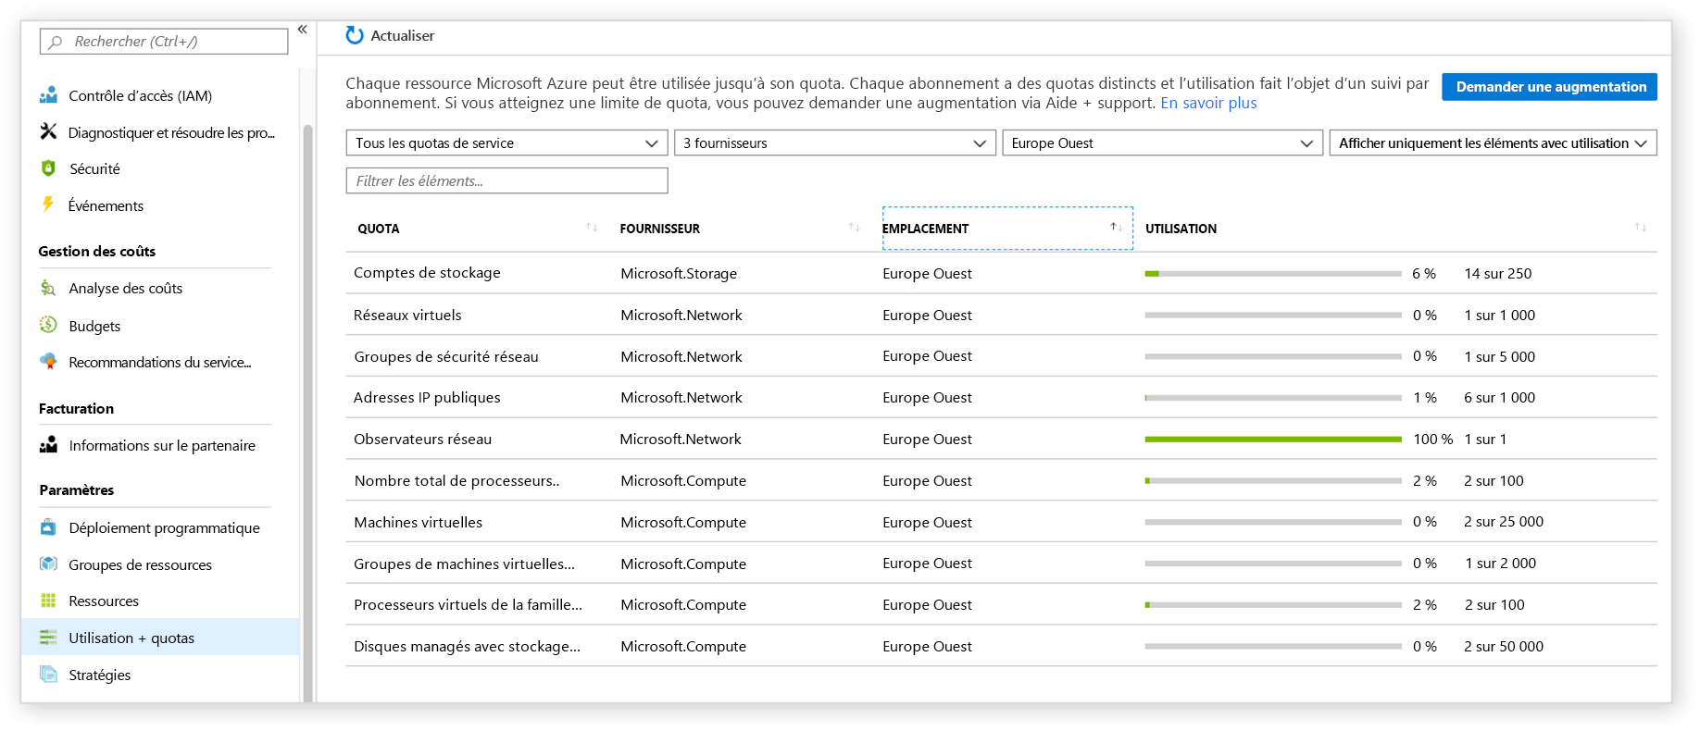1700x731 pixels.
Task: Click the Diagnostiquer et résoudre wrench icon
Action: 48,131
